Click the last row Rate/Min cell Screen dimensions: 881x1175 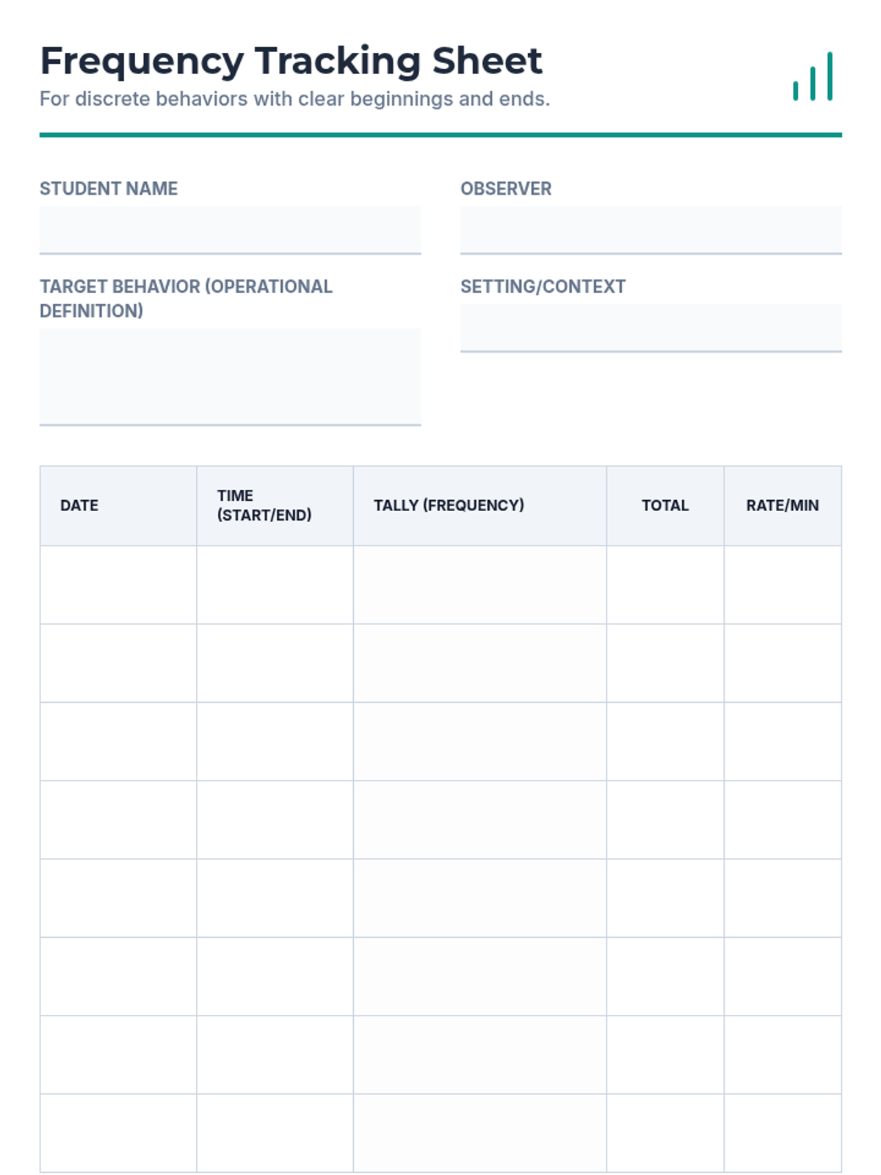coord(783,1133)
